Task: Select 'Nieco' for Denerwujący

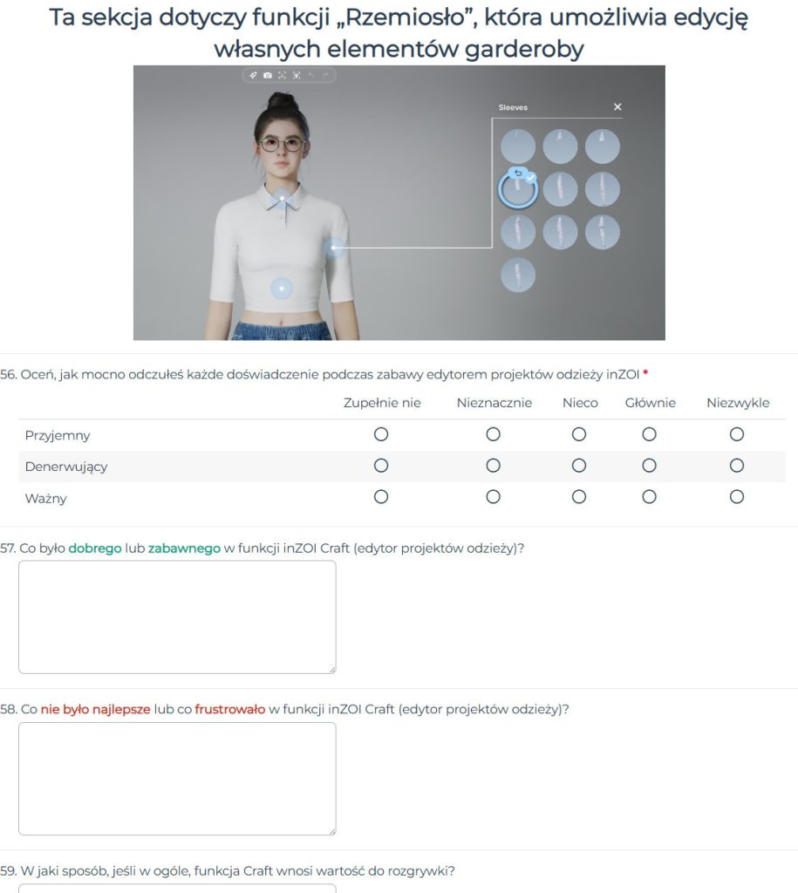Action: coord(579,466)
